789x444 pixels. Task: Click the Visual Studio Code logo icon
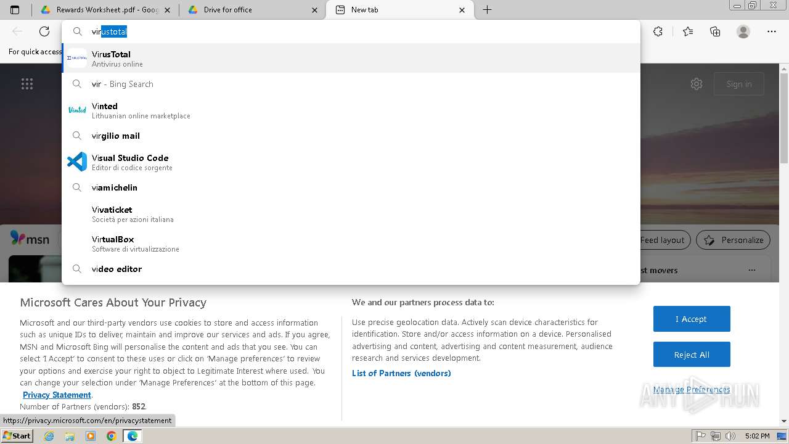point(77,162)
